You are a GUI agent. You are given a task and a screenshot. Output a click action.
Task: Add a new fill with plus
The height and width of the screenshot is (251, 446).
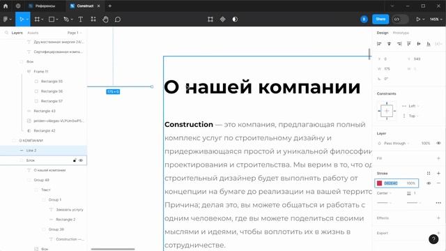tap(438, 158)
